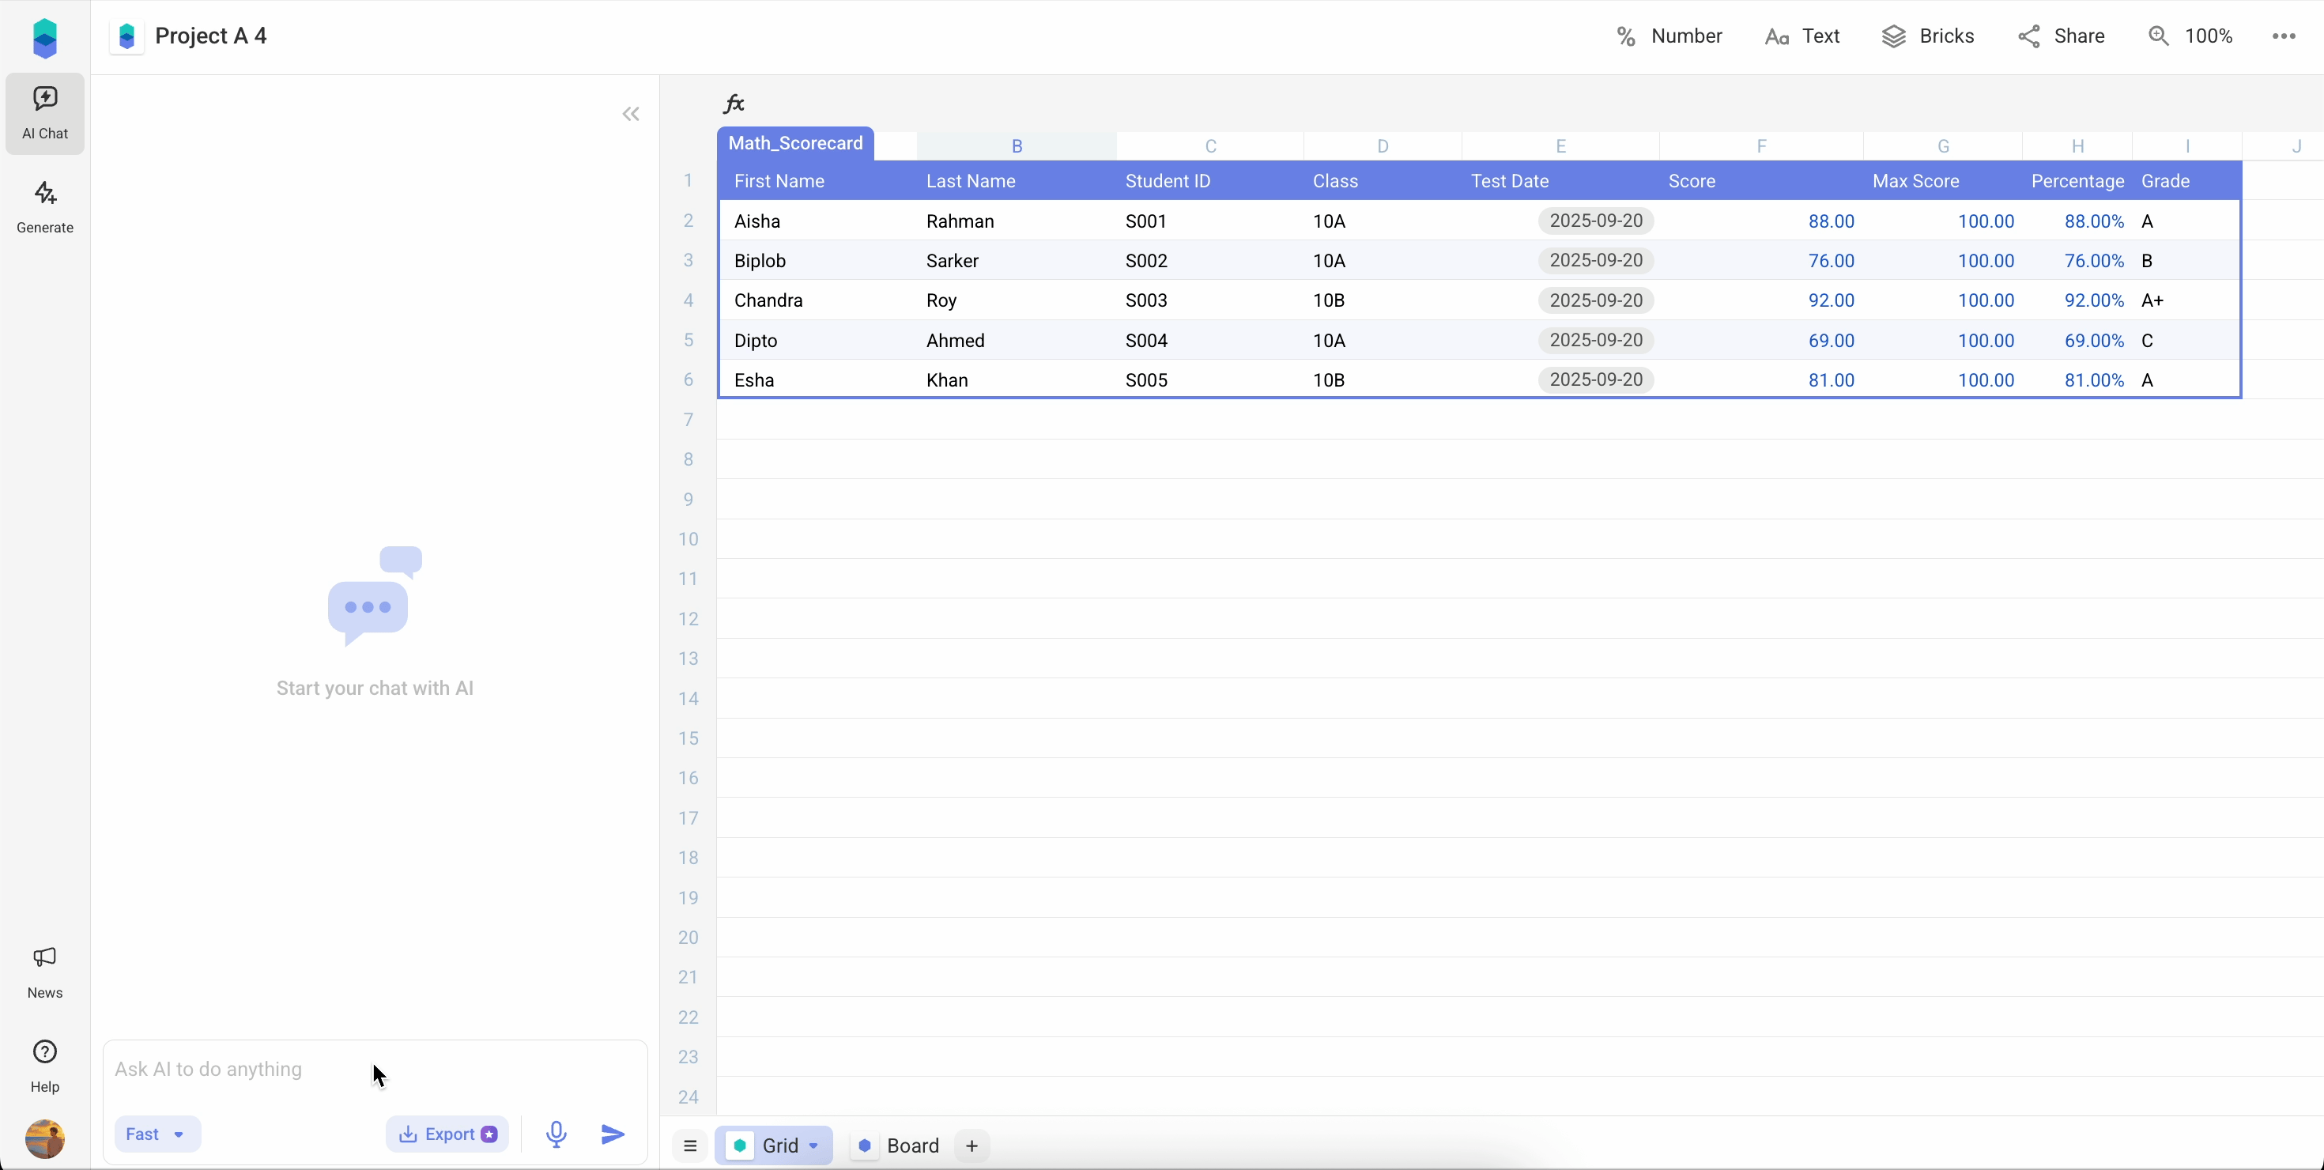The width and height of the screenshot is (2324, 1170).
Task: Click the Ask AI input field
Action: [270, 1070]
